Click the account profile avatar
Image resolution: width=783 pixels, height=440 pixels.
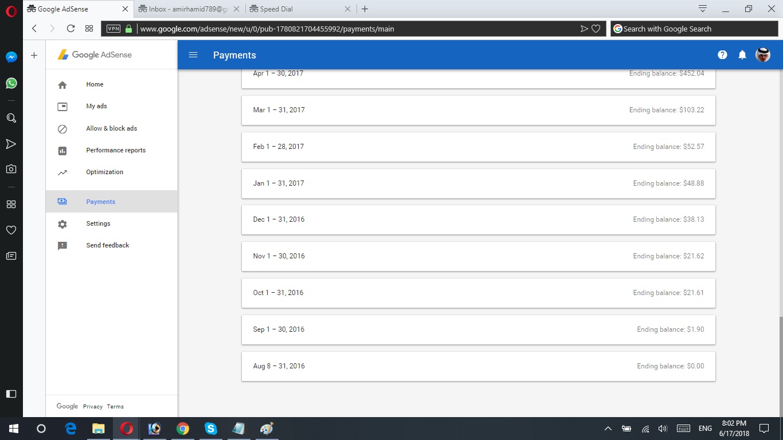(763, 55)
